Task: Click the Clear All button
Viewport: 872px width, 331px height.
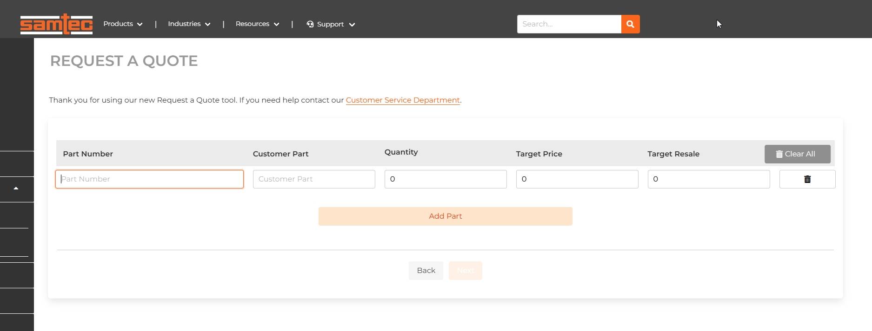Action: 797,154
